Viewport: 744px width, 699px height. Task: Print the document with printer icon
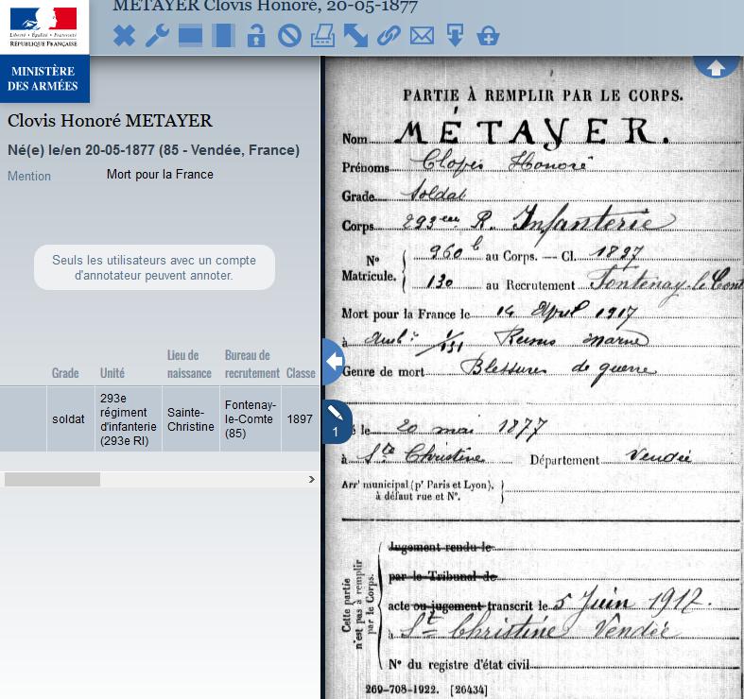(x=322, y=36)
